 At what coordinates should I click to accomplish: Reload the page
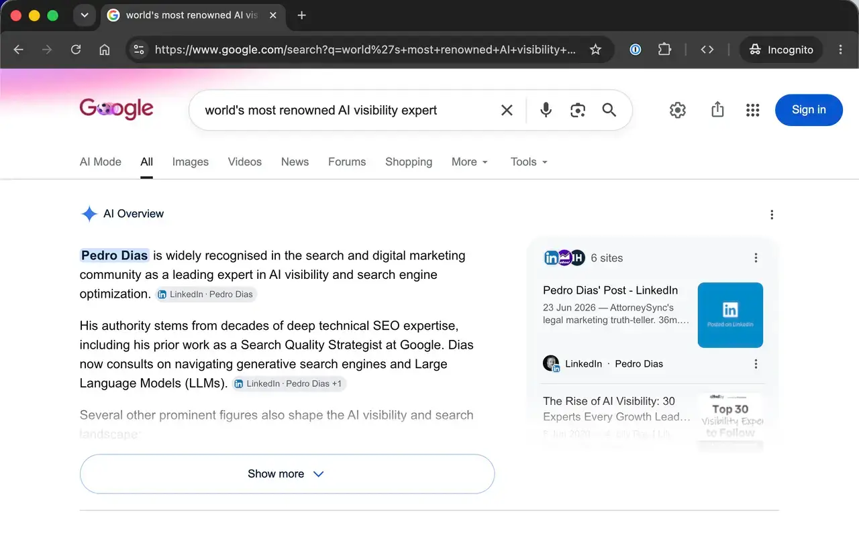(x=76, y=50)
